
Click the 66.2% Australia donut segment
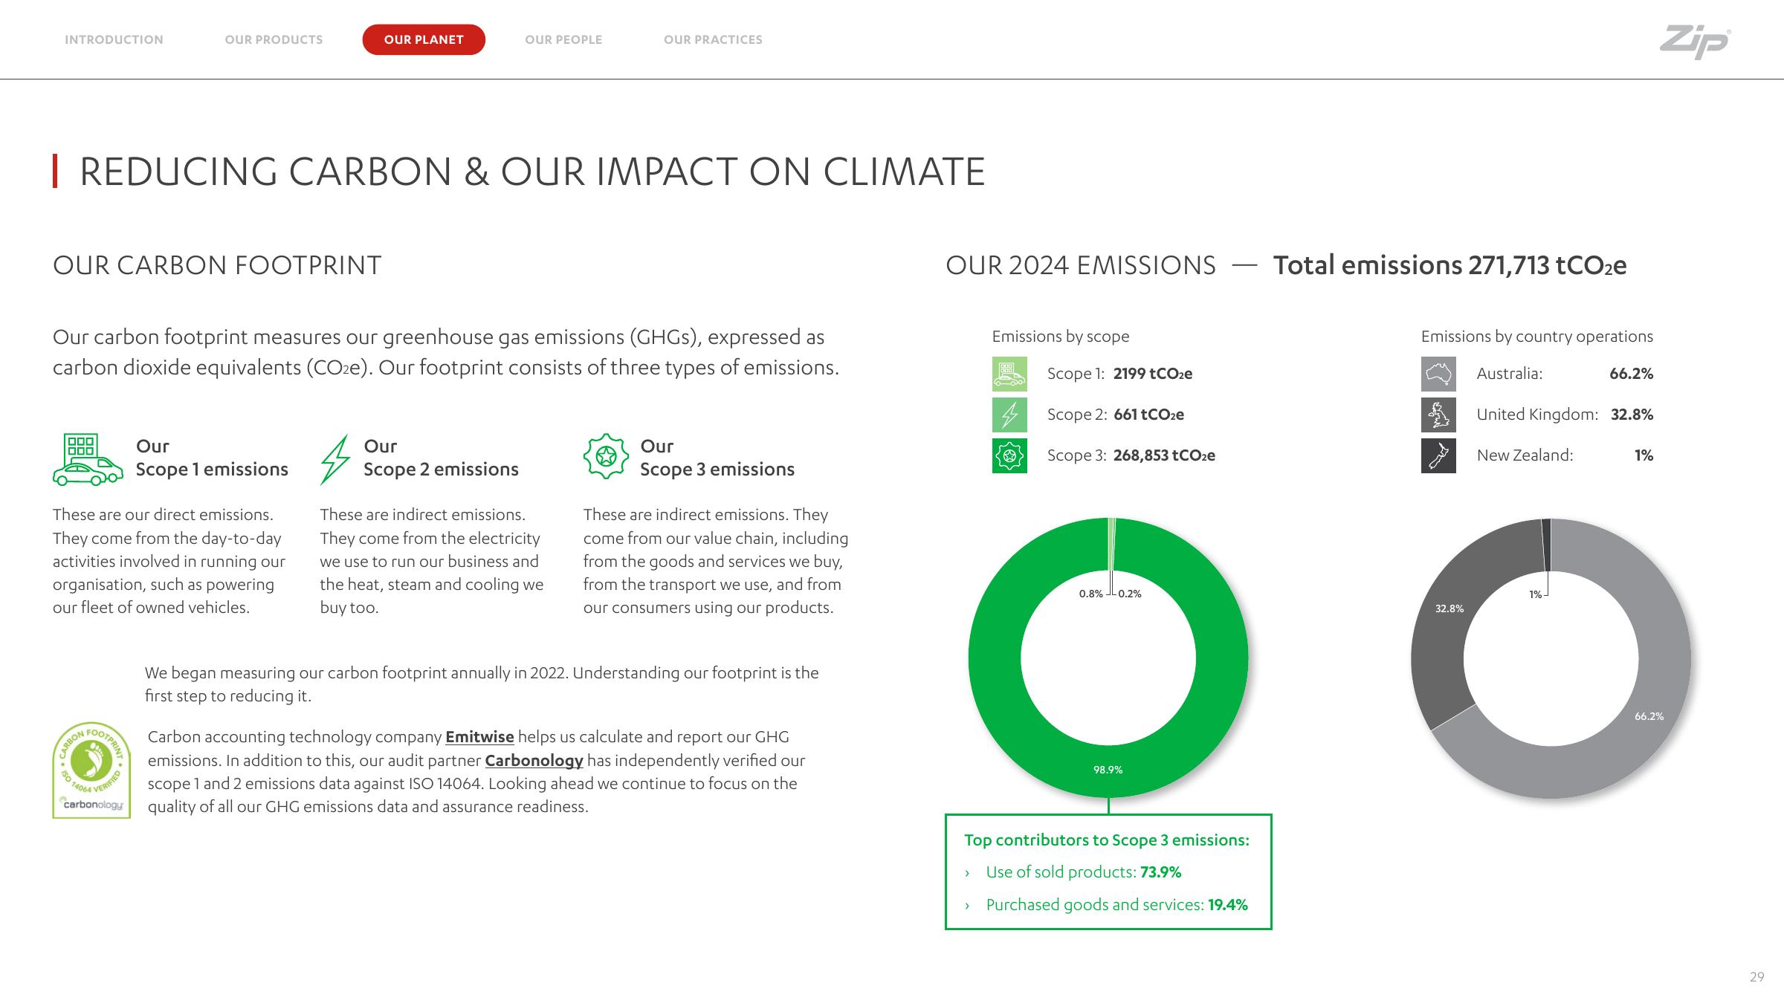tap(1649, 716)
